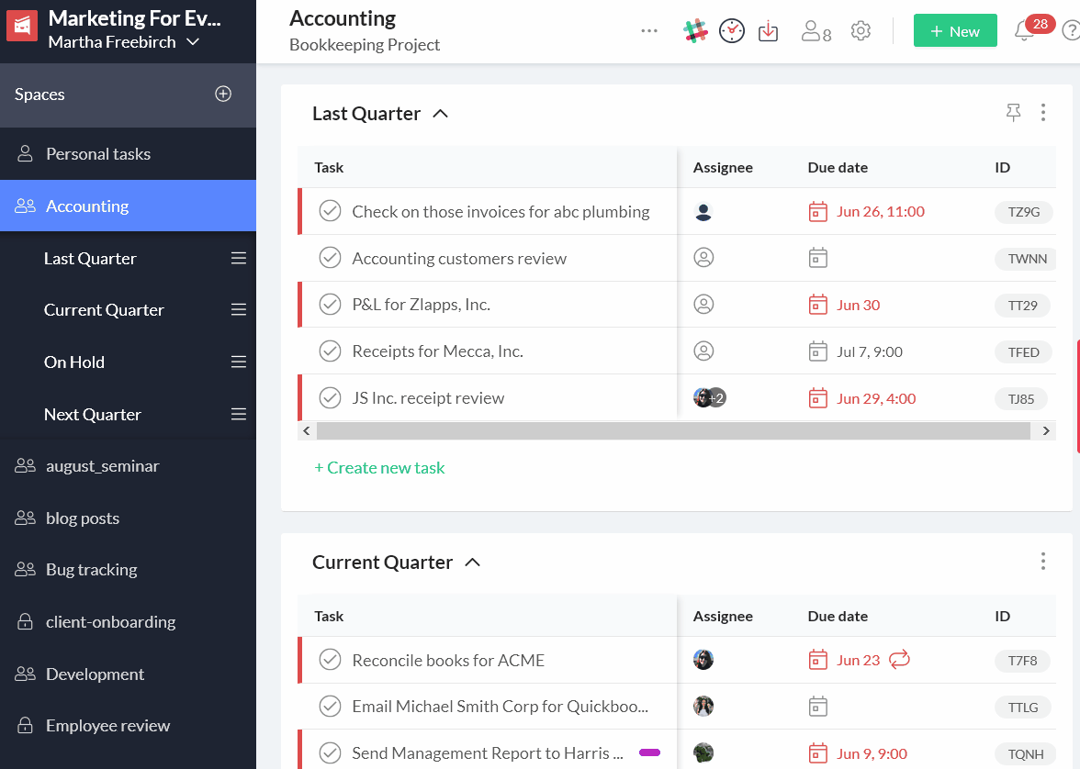Open Current Quarter list options menu
The height and width of the screenshot is (769, 1080).
pos(1043,562)
